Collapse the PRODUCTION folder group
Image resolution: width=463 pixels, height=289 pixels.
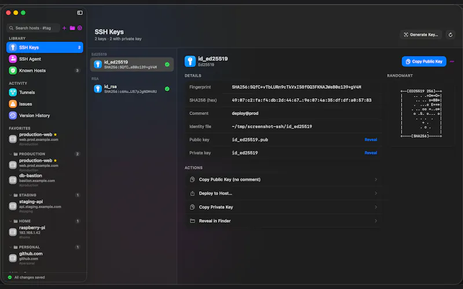[10, 154]
